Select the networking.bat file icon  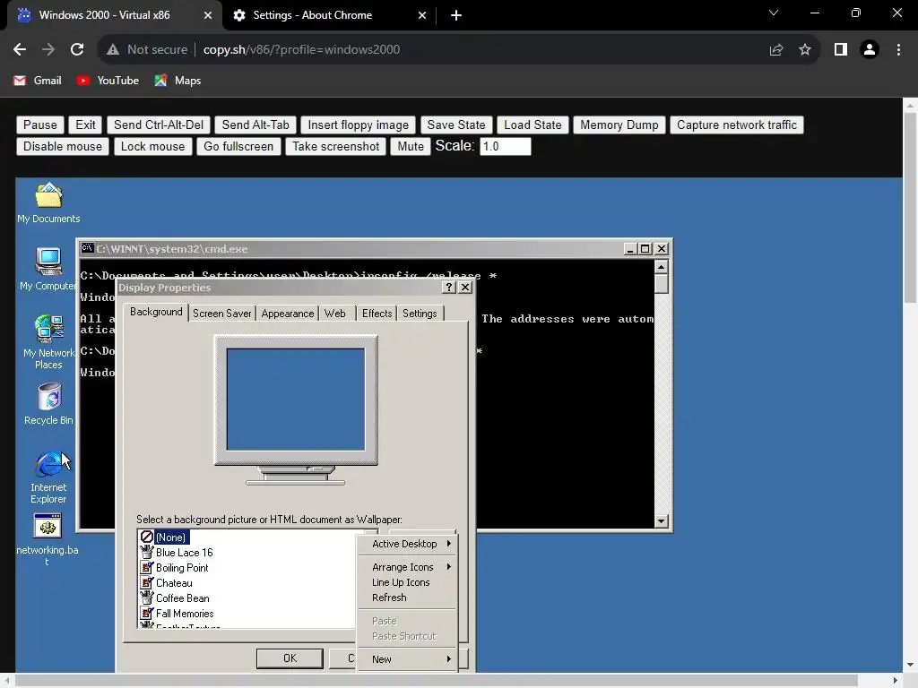(48, 539)
